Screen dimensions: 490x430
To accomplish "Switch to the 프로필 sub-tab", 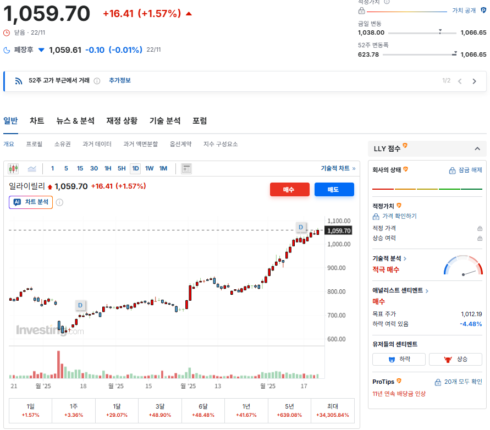I will (34, 144).
